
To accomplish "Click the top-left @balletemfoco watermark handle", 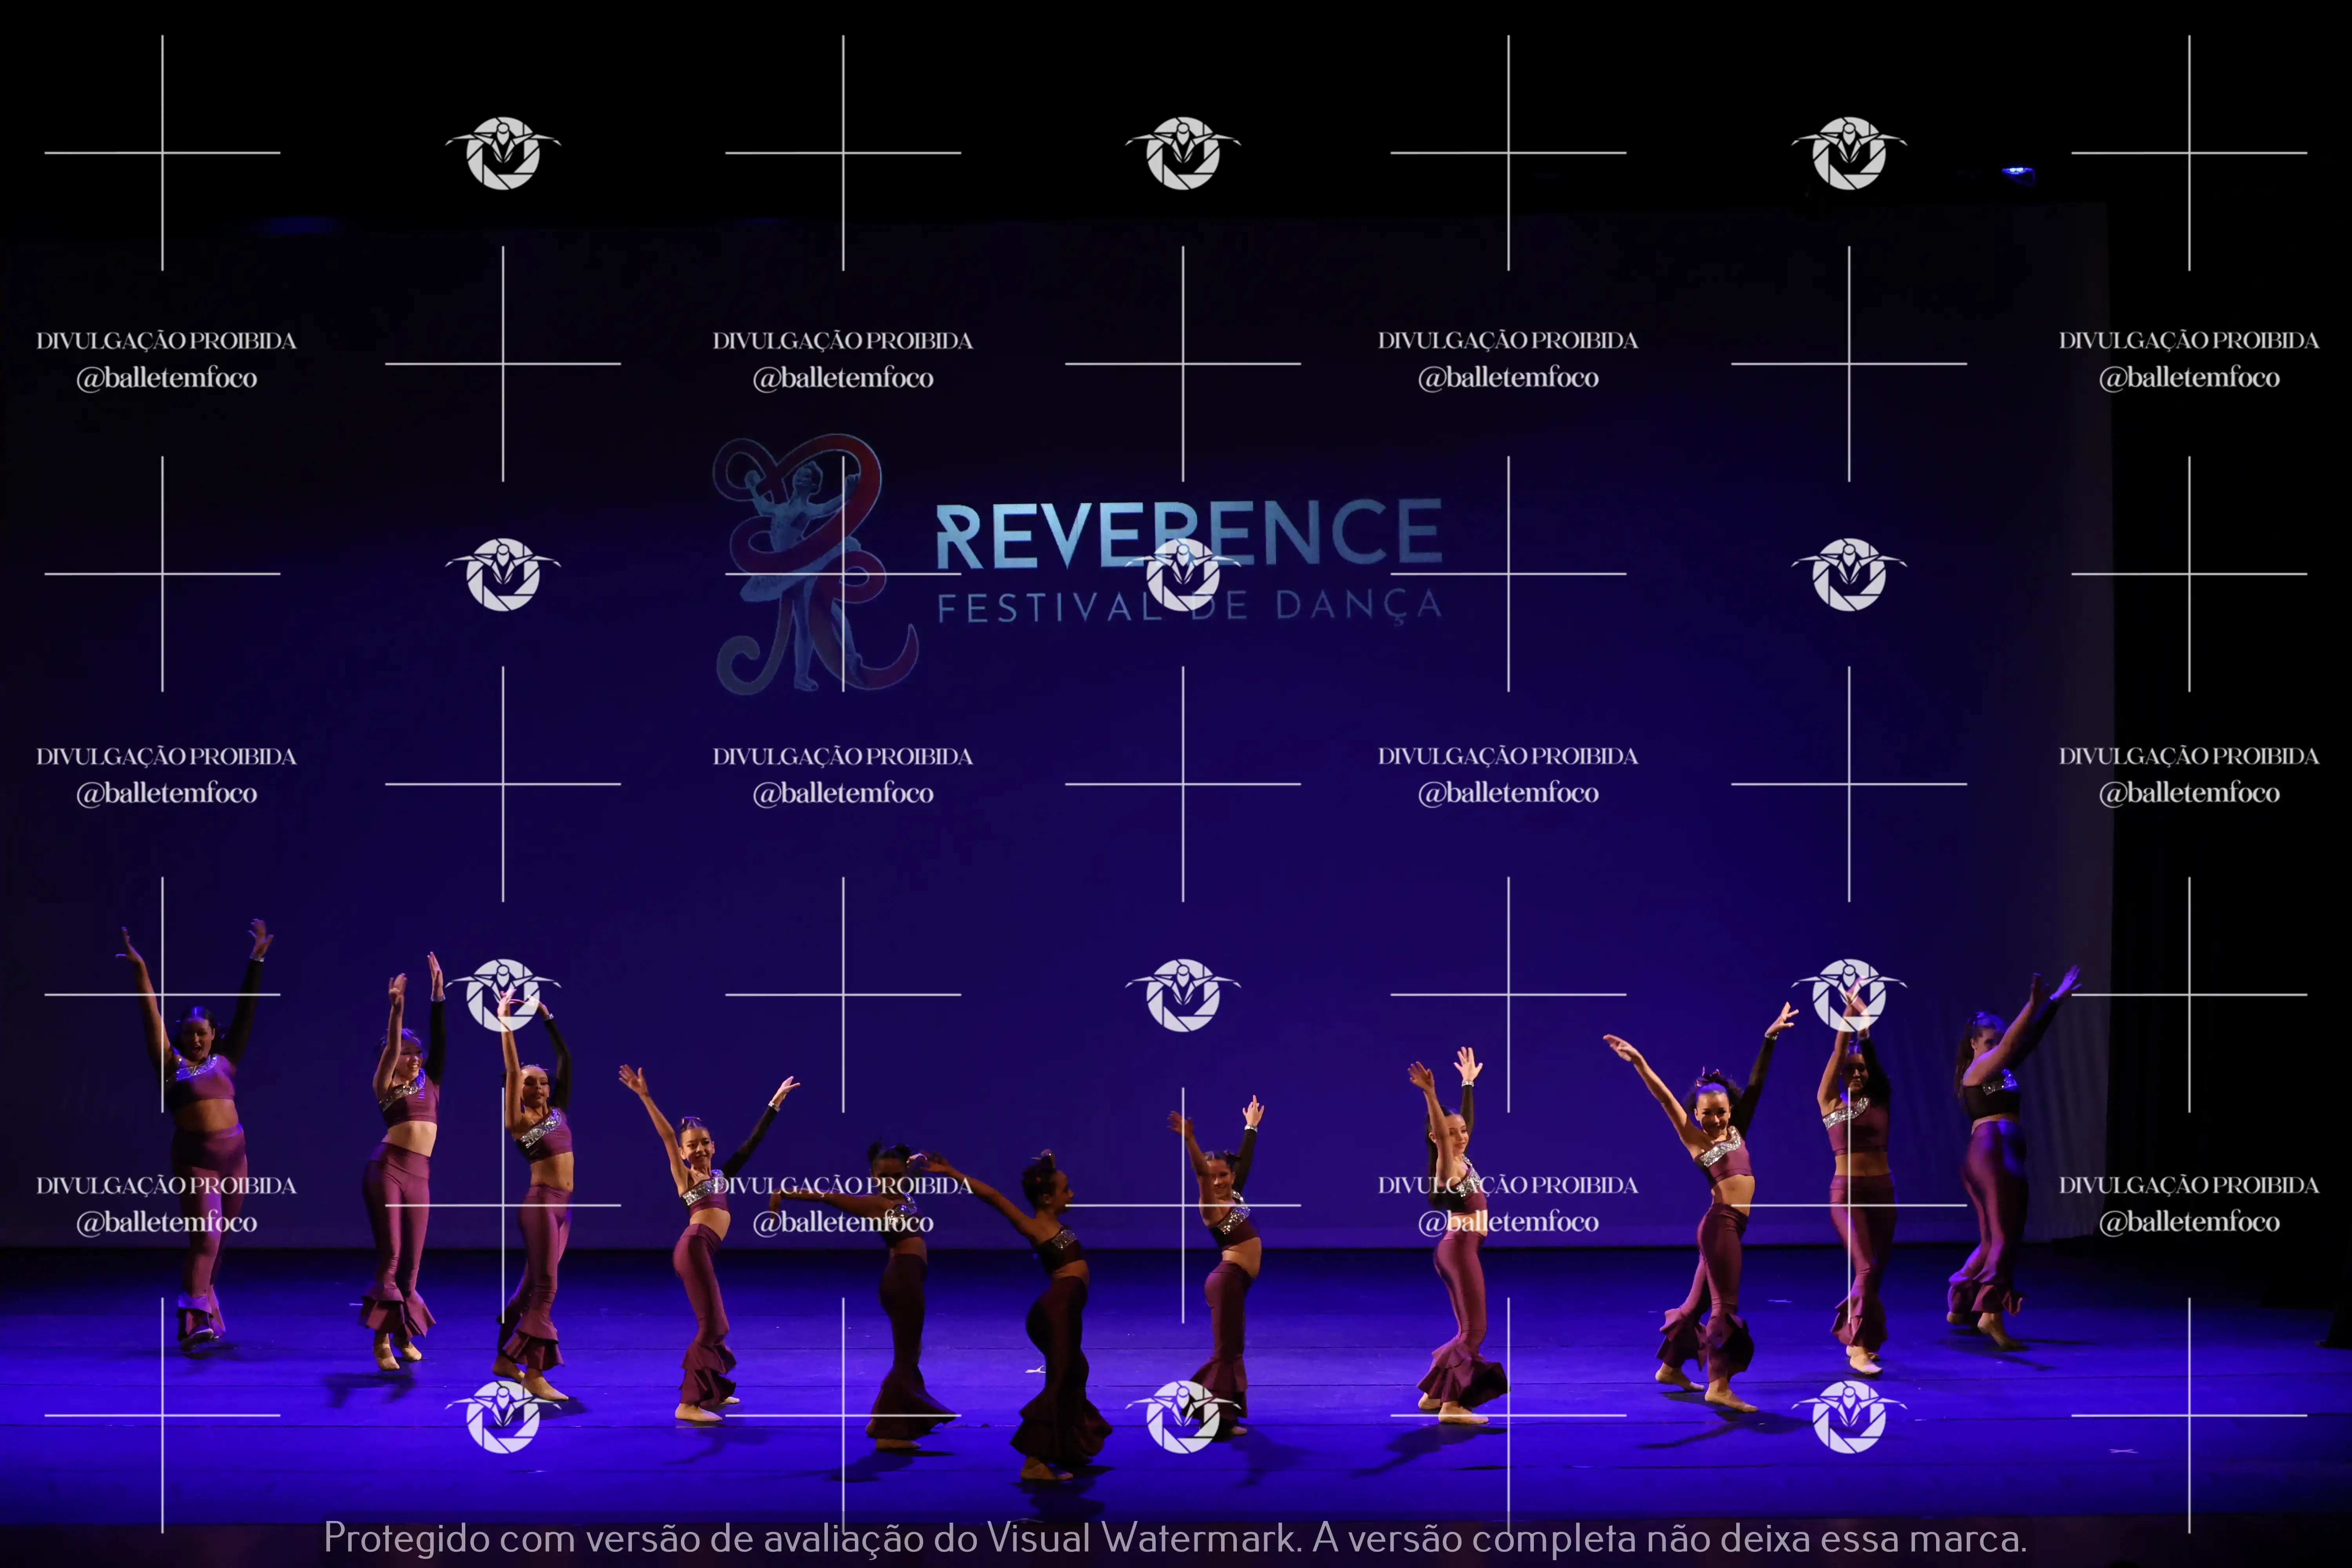I will [x=167, y=378].
